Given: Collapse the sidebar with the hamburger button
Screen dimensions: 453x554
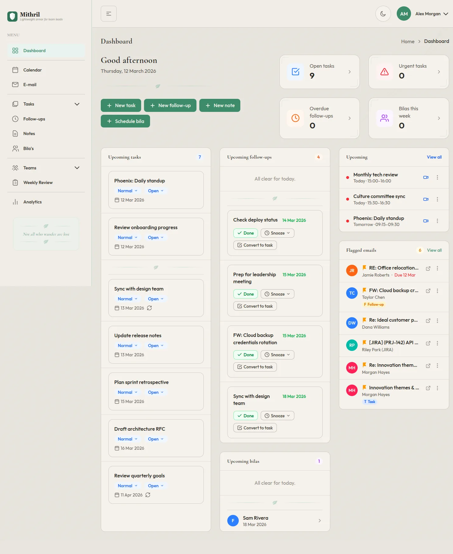Looking at the screenshot, I should click(109, 14).
